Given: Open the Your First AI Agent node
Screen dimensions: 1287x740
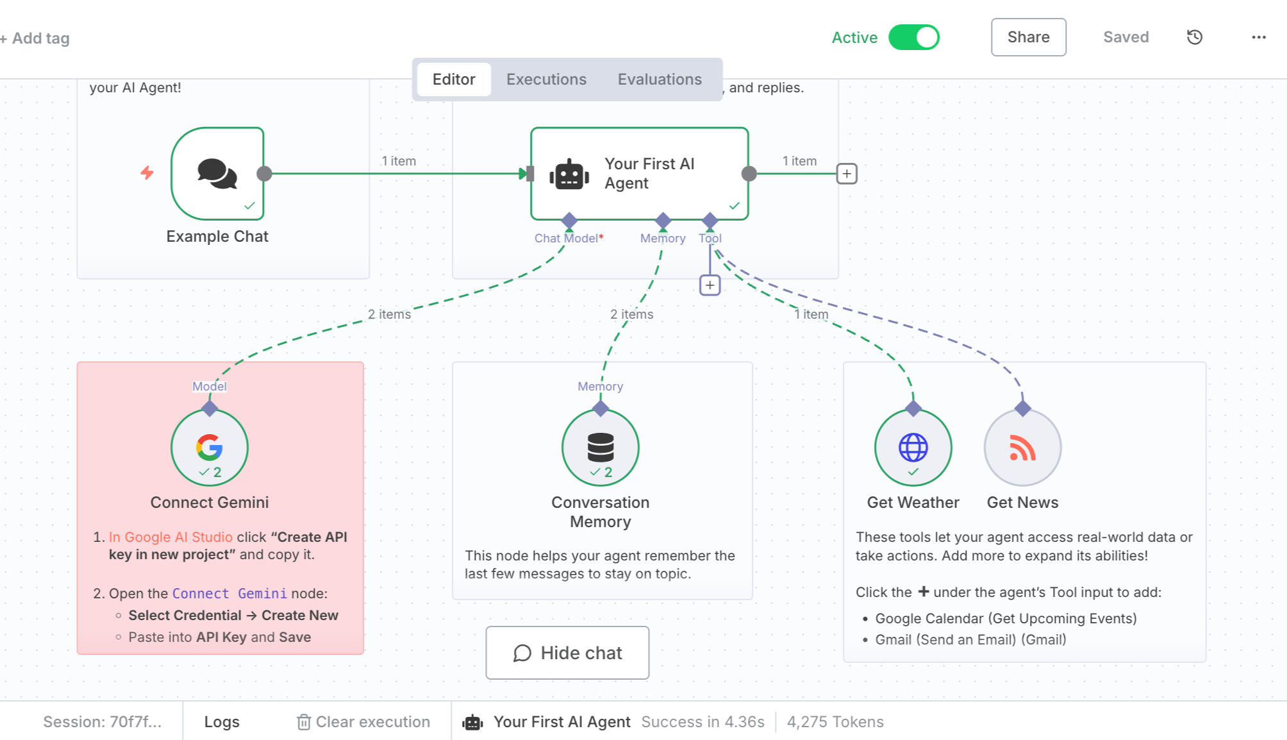Looking at the screenshot, I should [639, 174].
